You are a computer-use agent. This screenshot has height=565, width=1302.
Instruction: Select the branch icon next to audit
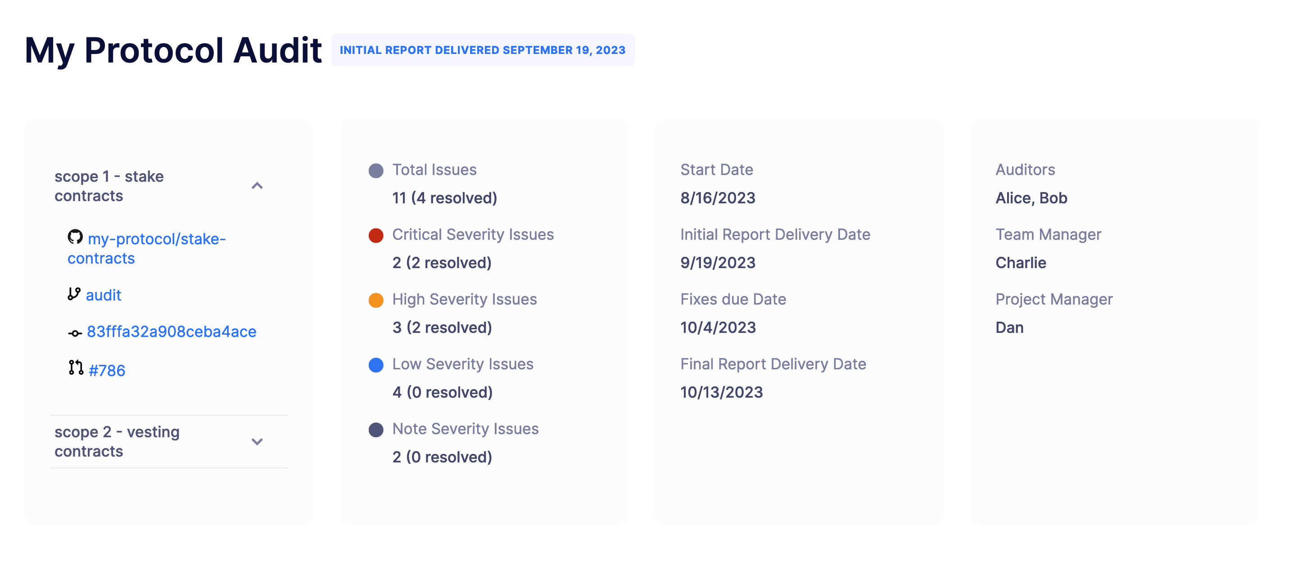74,295
